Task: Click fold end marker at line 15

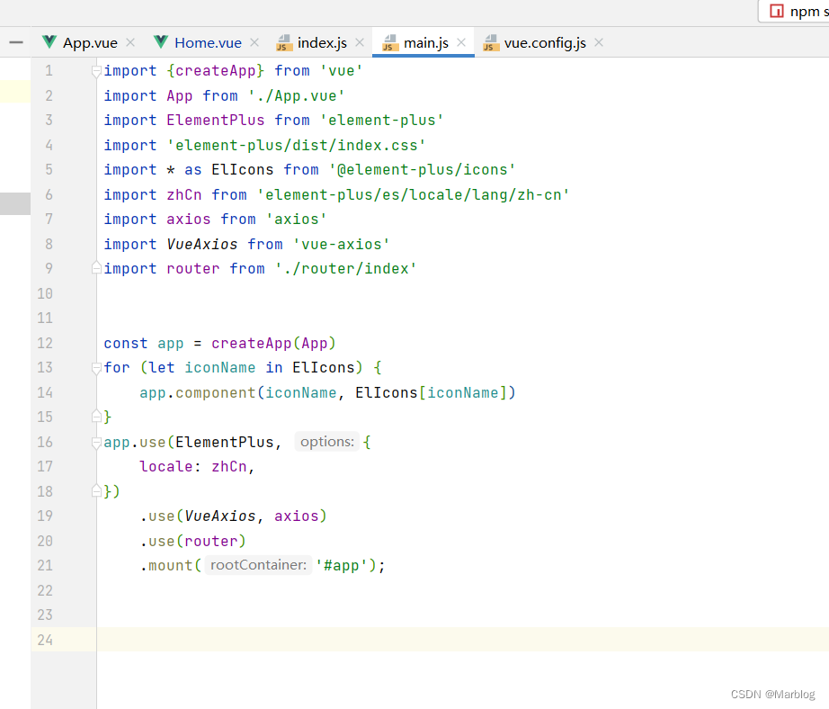Action: pyautogui.click(x=96, y=417)
